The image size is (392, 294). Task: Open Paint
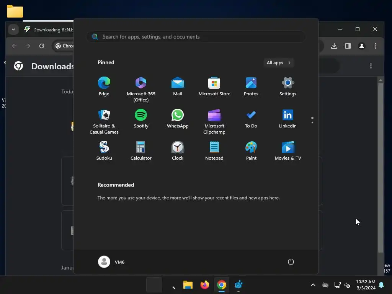[x=251, y=151]
